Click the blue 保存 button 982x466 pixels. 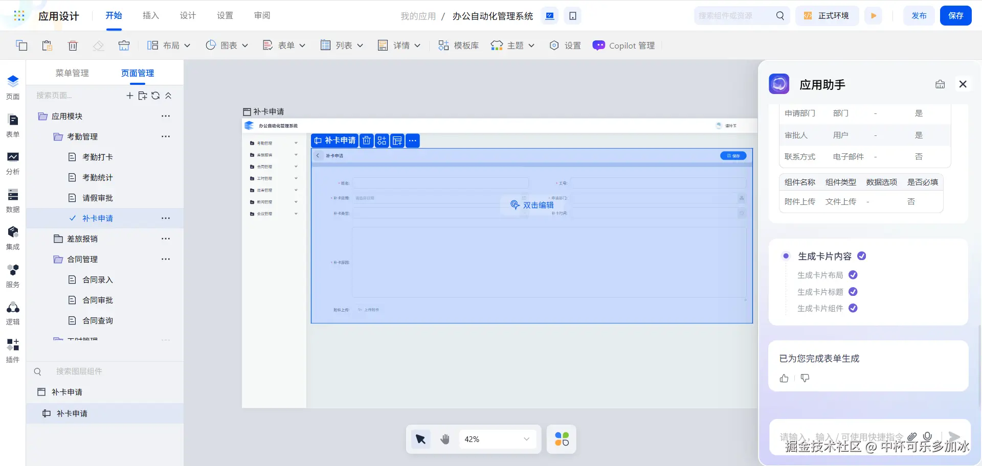[x=956, y=16]
